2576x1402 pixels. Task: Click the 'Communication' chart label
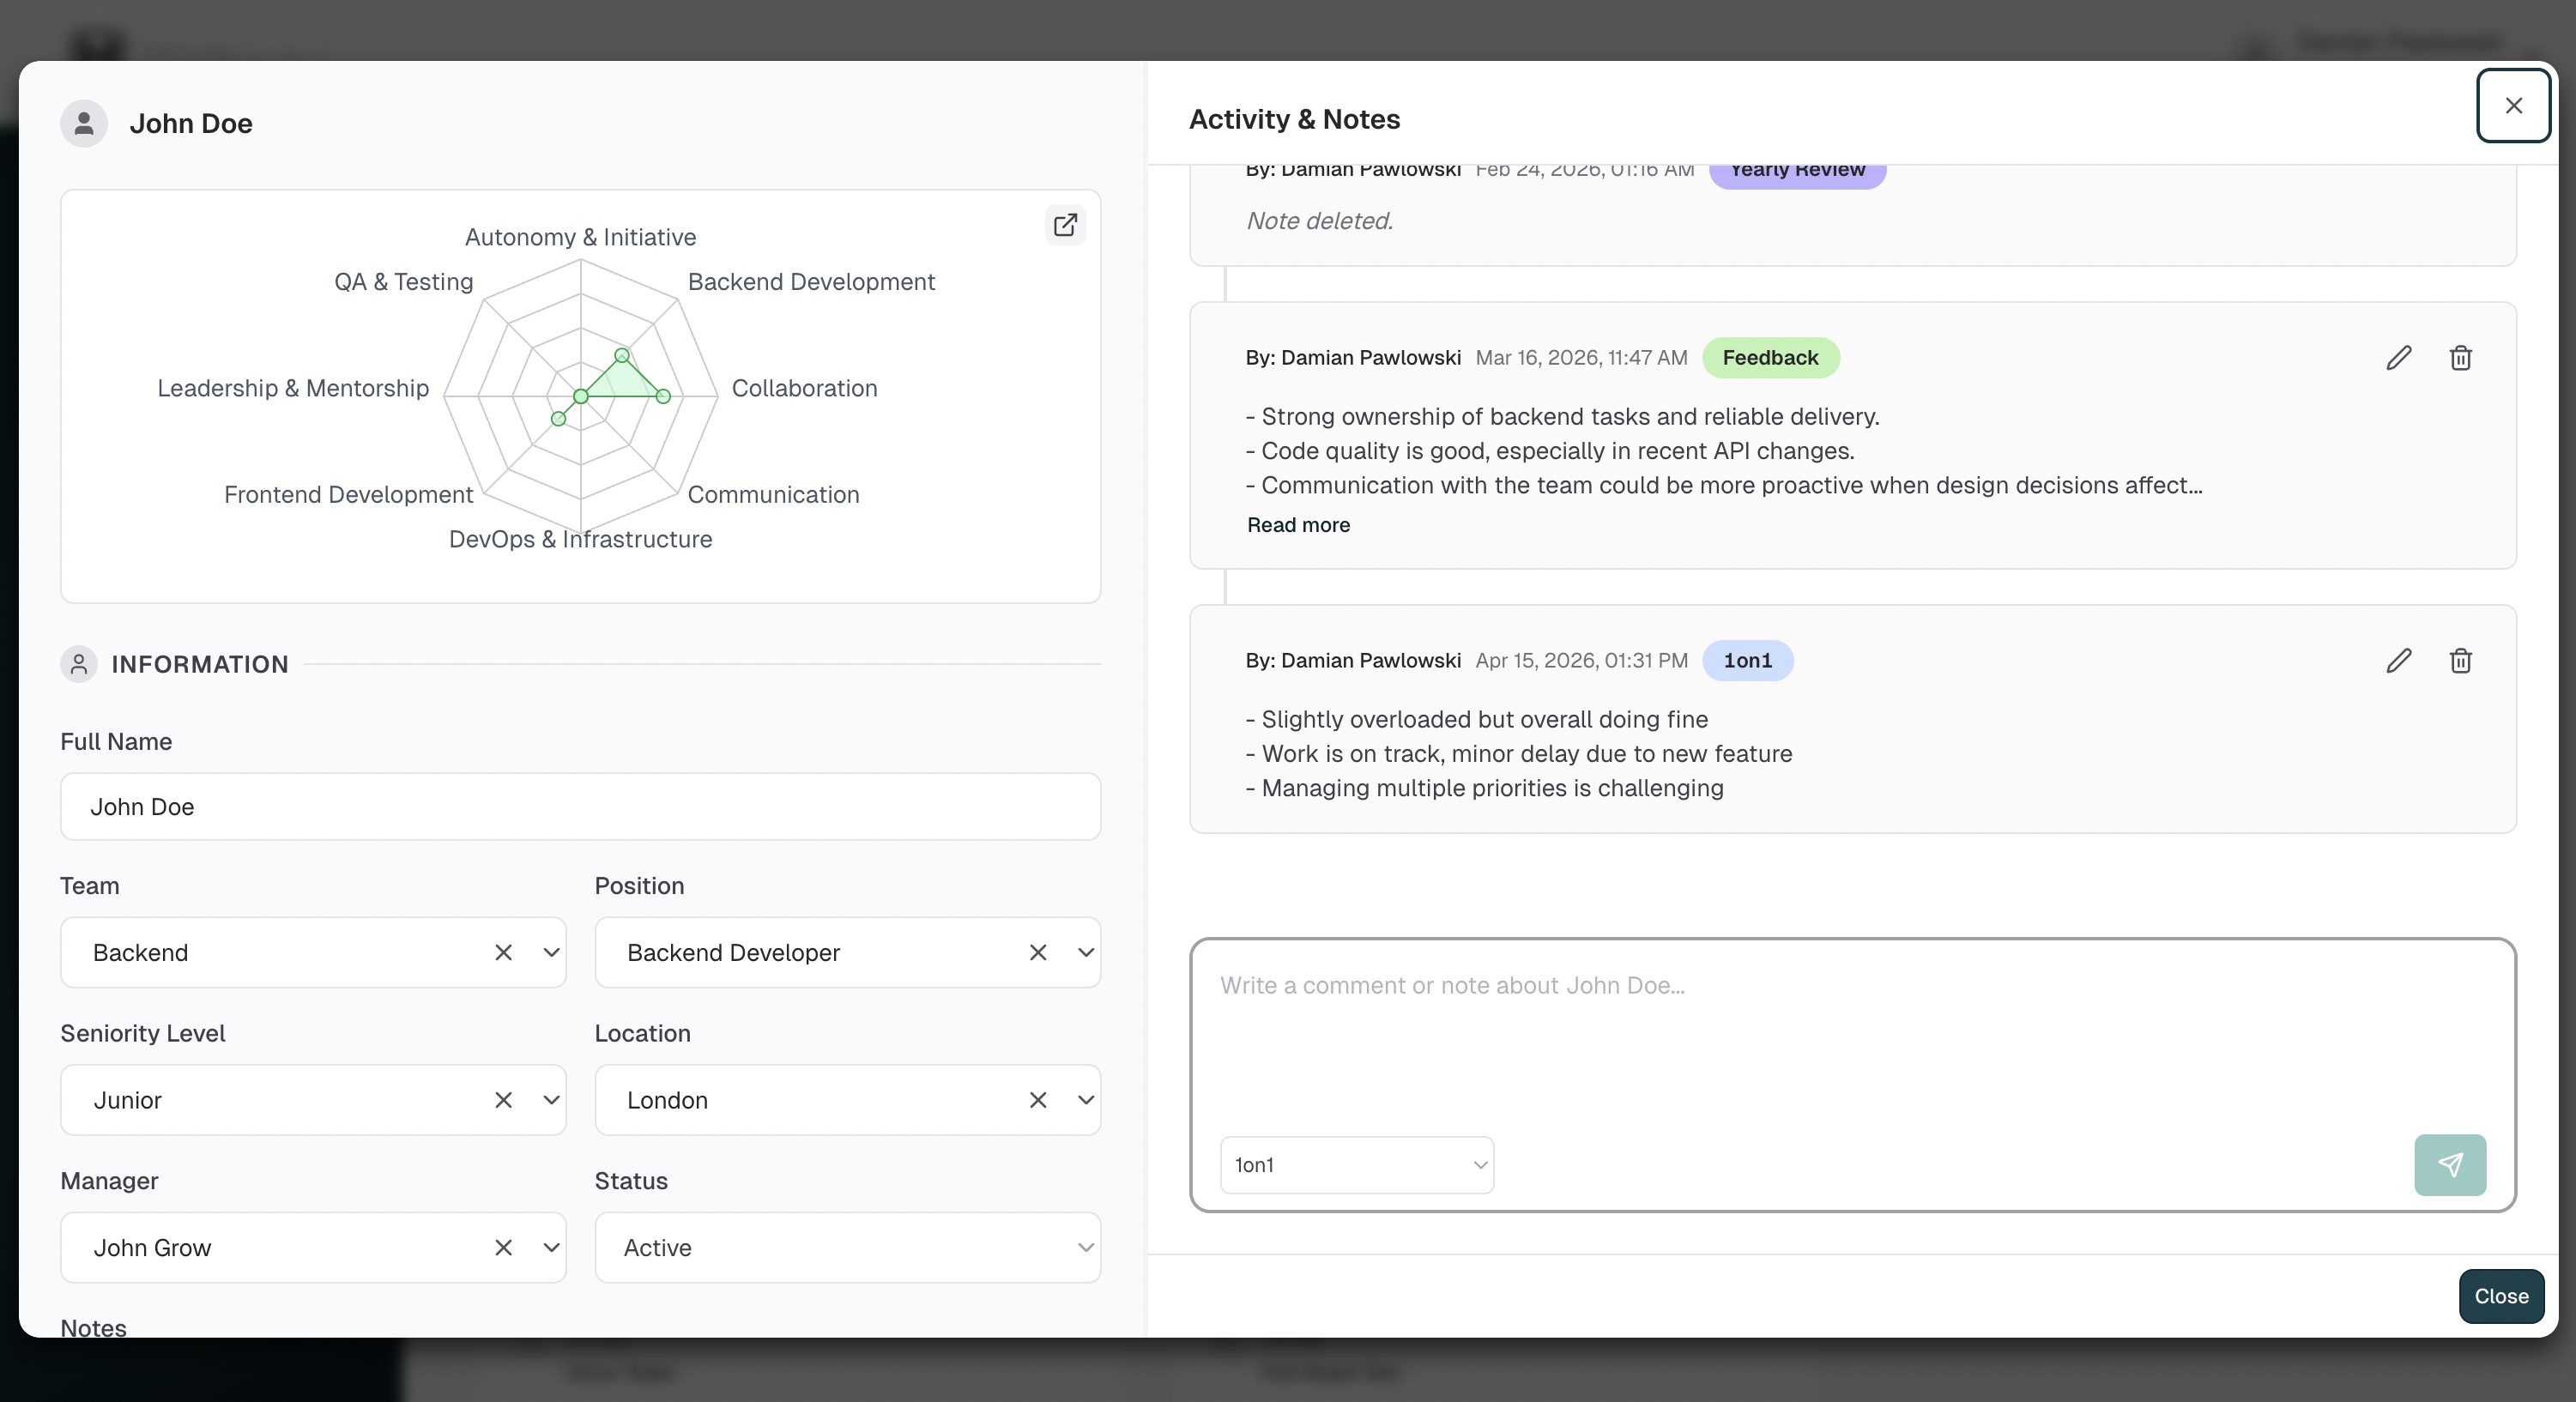click(773, 494)
